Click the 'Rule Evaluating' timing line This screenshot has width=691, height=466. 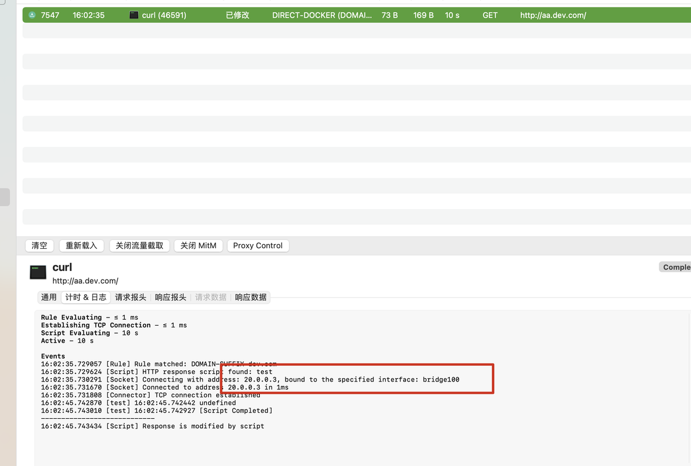(x=90, y=317)
